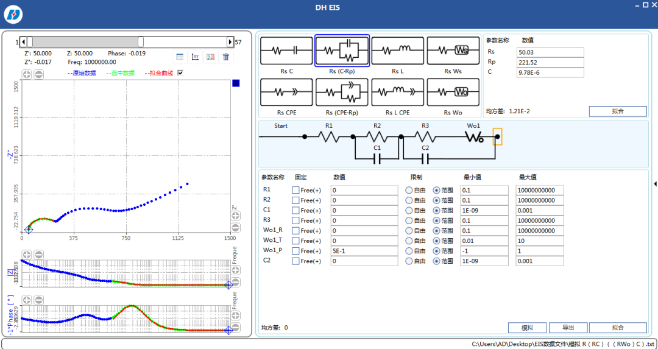The height and width of the screenshot is (349, 658).
Task: Pick the Rs Wo circuit model
Action: 453,93
